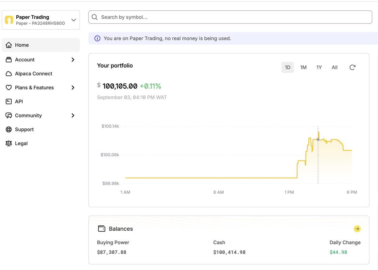Click the Plans & Features heart icon
Viewport: 378px width, 270px height.
[x=9, y=87]
